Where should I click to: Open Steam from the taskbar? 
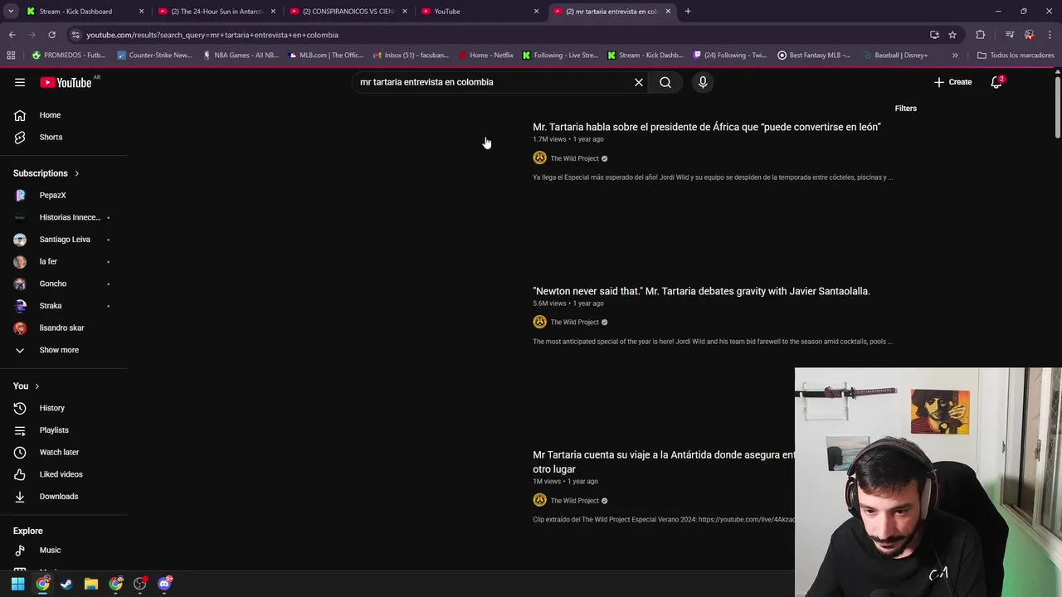click(x=66, y=584)
